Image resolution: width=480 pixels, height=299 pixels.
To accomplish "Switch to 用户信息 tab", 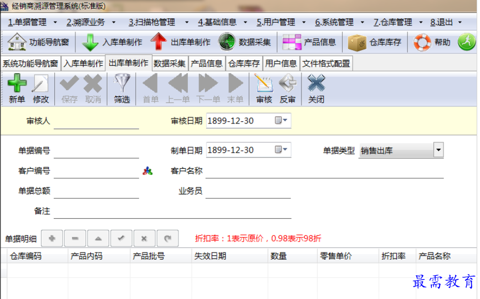I will (x=281, y=63).
